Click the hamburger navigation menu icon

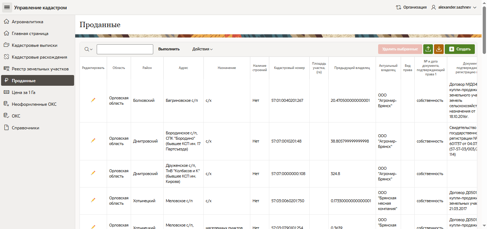click(x=7, y=8)
